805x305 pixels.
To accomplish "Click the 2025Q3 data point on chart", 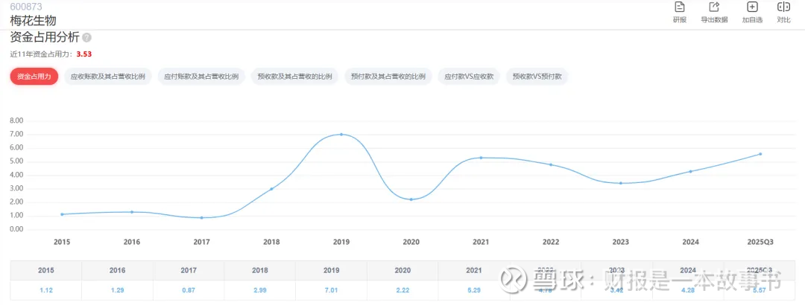I will click(760, 154).
